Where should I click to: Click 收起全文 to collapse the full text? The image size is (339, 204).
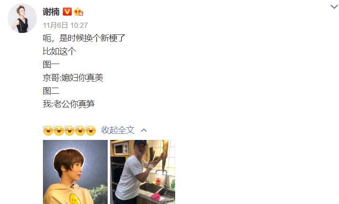tap(118, 130)
